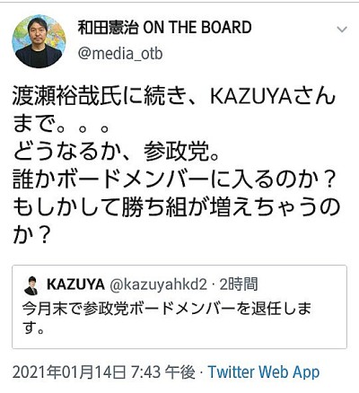The image size is (359, 393).
Task: Visit the @media_otb handle
Action: pos(120,54)
